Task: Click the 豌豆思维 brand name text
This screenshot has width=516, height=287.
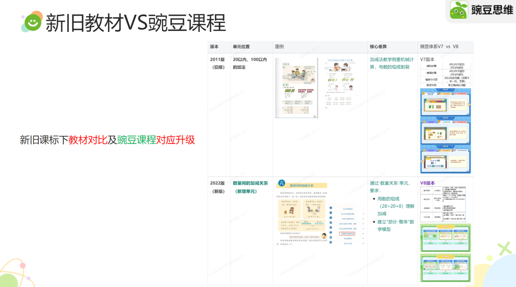Action: click(492, 10)
